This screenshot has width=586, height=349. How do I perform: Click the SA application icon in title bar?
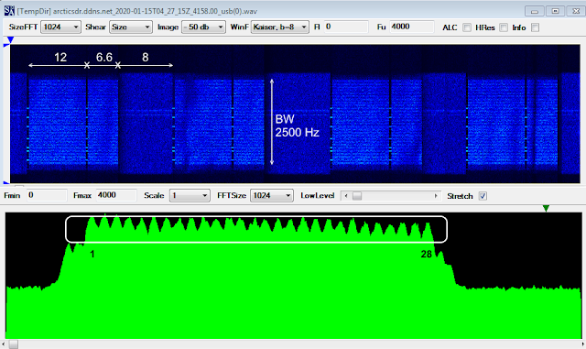(9, 10)
